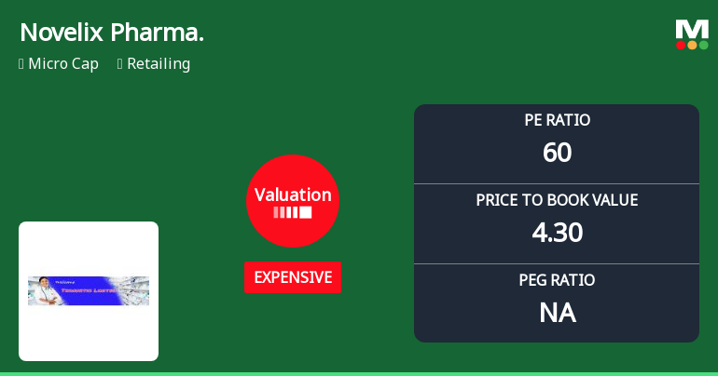Screen dimensions: 718x376
Task: Click the red EXPENSIVE badge
Action: click(x=293, y=277)
